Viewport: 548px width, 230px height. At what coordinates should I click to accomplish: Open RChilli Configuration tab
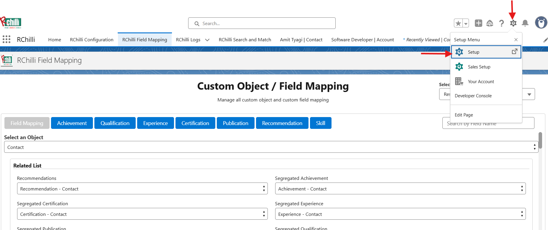tap(92, 40)
